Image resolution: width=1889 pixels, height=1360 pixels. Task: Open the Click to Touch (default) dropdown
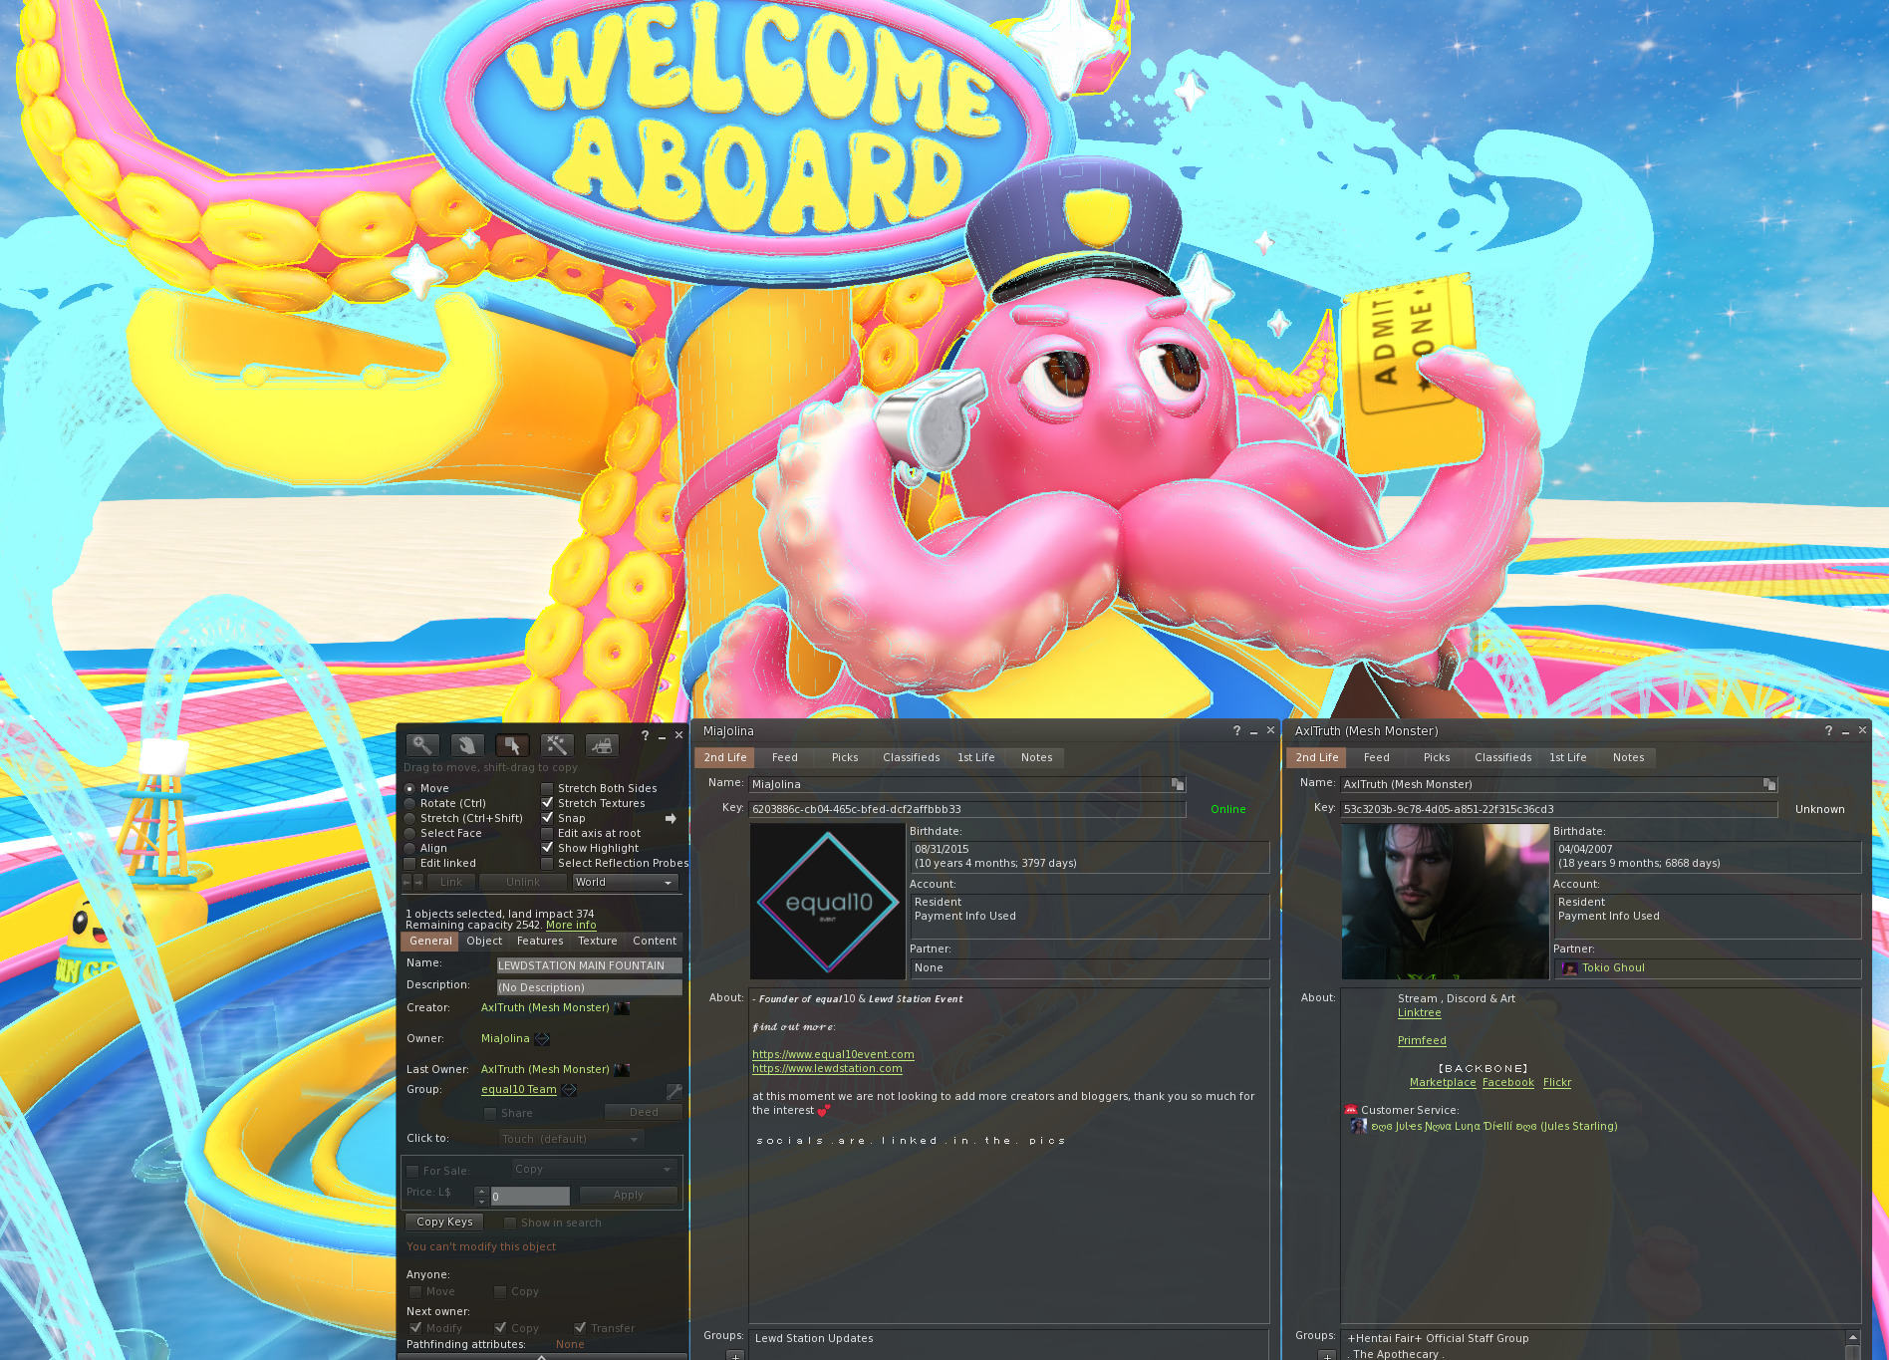pyautogui.click(x=571, y=1139)
